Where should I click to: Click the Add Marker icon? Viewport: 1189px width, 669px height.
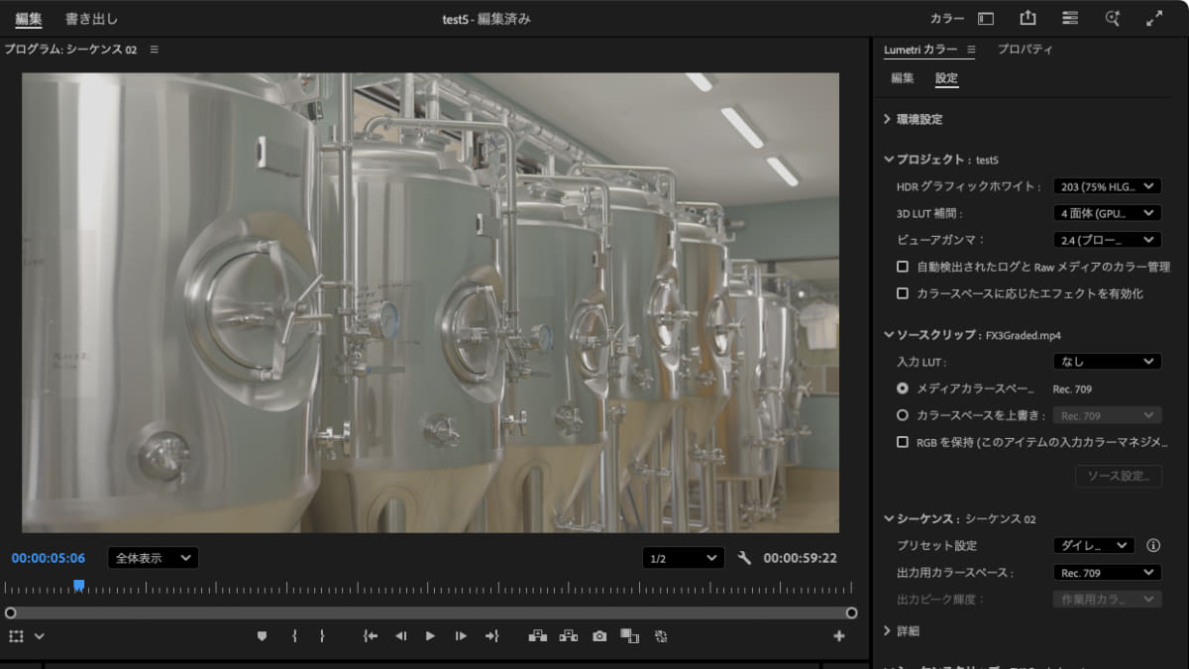pyautogui.click(x=262, y=636)
